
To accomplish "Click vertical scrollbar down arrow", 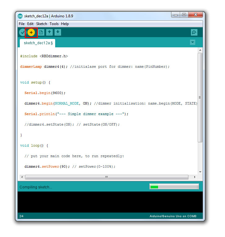I will pos(200,172).
